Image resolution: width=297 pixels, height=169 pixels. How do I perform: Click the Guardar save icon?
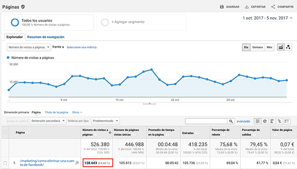(222, 7)
